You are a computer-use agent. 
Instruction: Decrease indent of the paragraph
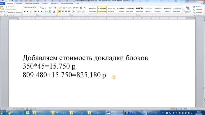tap(74, 8)
